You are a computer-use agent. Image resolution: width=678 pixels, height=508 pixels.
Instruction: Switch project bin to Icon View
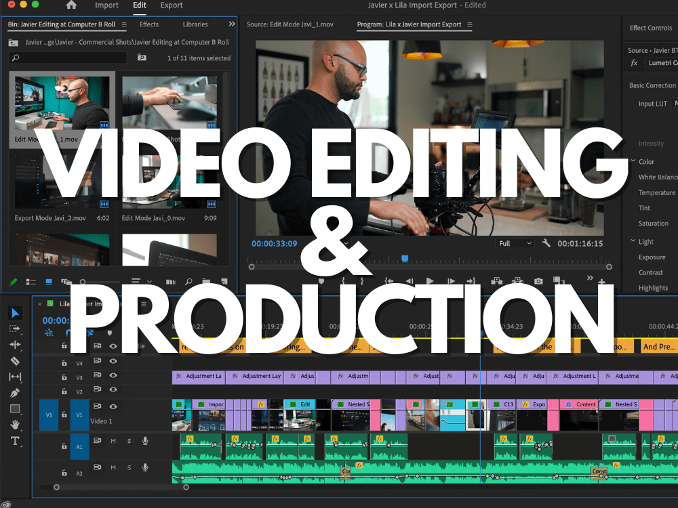[49, 282]
